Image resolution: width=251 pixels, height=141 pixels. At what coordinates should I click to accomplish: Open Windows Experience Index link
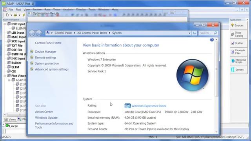click(x=149, y=106)
